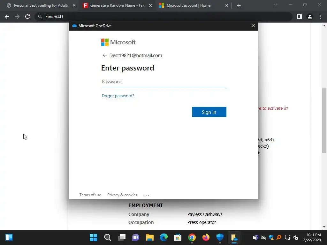Image resolution: width=327 pixels, height=245 pixels.
Task: Open the tab search chevron
Action: pos(276,4)
